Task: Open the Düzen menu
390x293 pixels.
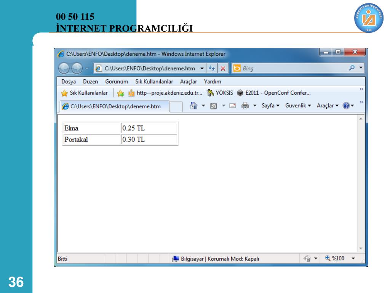Action: [91, 82]
